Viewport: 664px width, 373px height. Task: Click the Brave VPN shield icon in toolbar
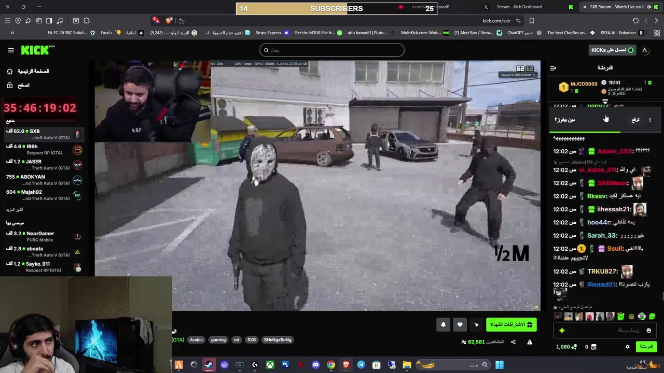pos(18,21)
